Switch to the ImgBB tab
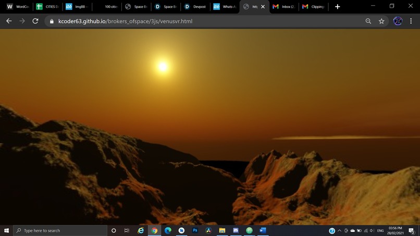 77,7
